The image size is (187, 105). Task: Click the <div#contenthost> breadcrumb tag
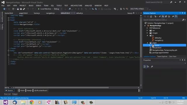[x=41, y=90]
